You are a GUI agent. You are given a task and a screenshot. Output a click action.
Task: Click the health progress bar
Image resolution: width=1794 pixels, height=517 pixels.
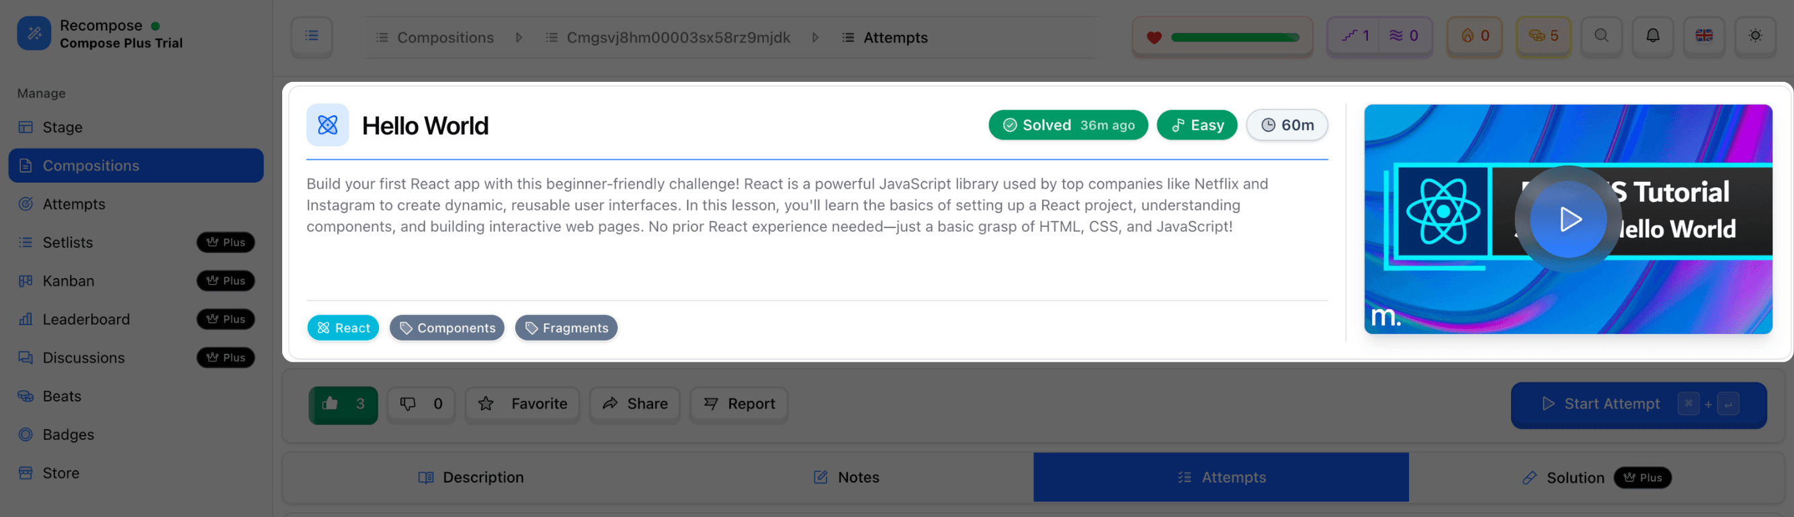tap(1234, 38)
